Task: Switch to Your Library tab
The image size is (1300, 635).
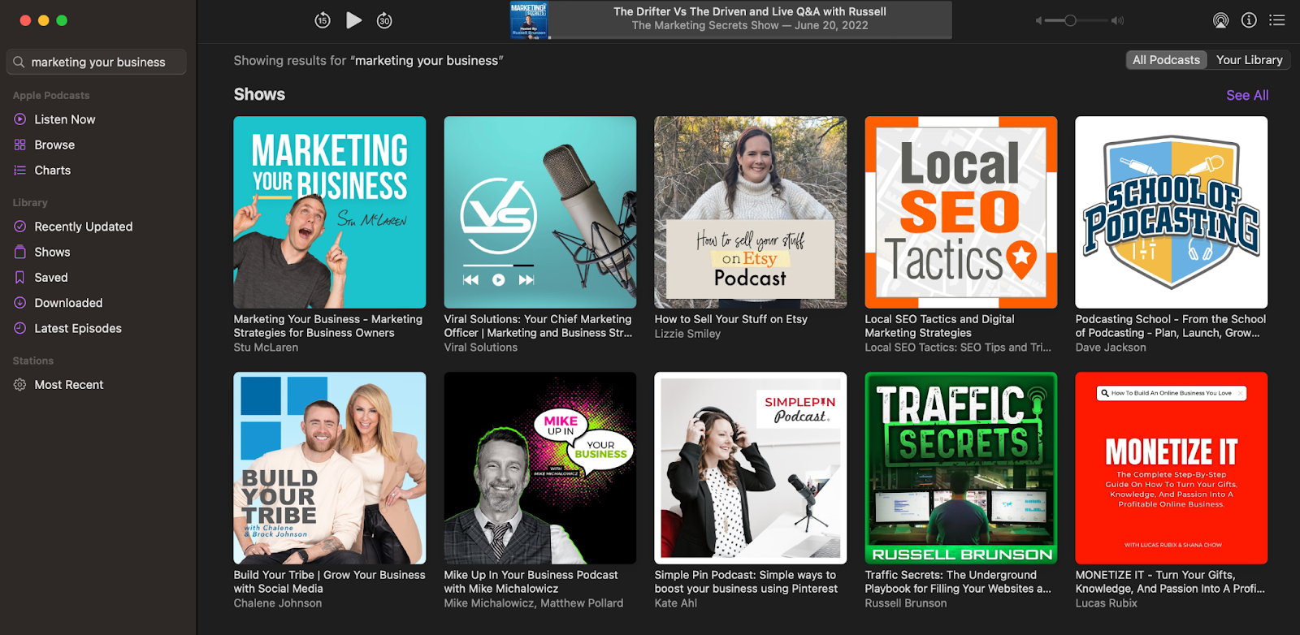Action: 1249,60
